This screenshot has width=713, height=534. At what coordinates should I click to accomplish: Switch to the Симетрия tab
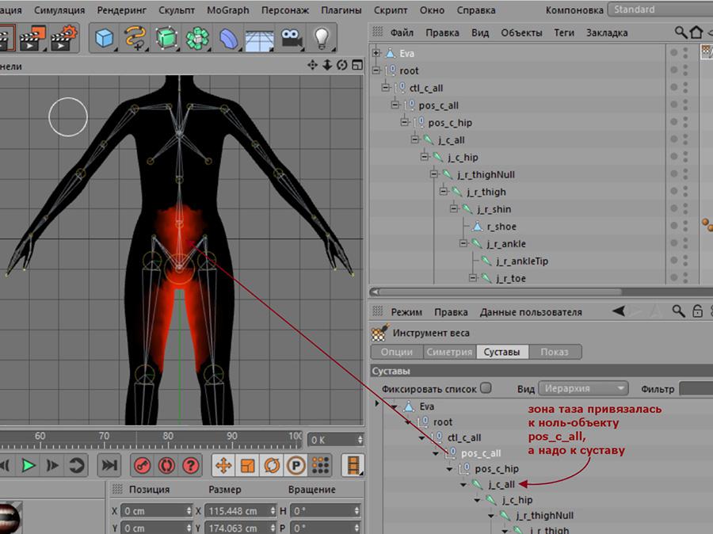click(x=448, y=352)
